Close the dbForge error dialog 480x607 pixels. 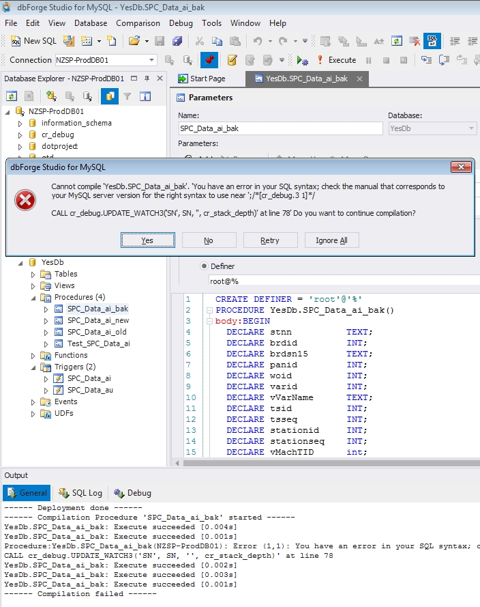click(x=461, y=167)
